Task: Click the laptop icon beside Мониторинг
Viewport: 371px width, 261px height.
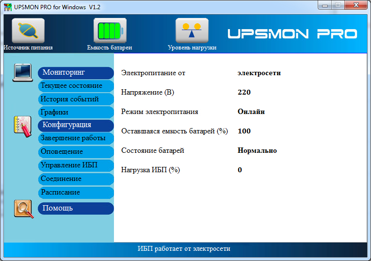Action: [23, 73]
